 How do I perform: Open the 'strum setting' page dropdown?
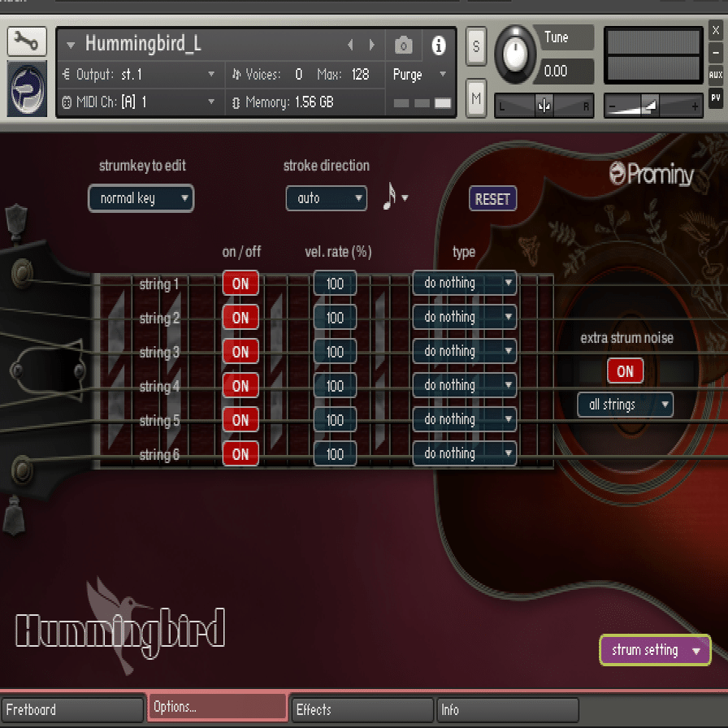coord(655,651)
